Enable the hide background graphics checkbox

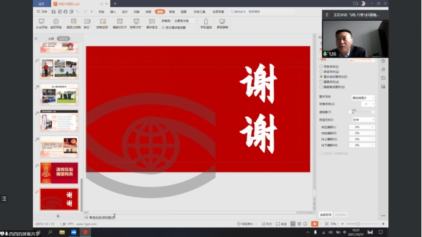point(321,87)
